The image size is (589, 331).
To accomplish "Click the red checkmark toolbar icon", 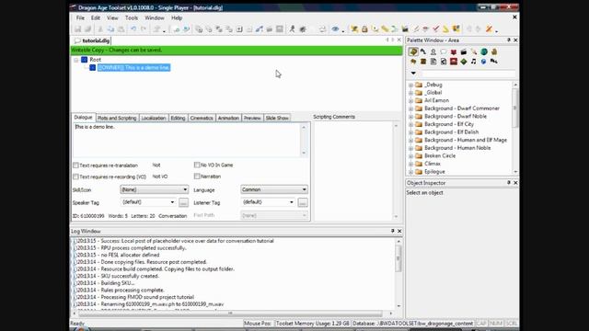I will [x=435, y=29].
